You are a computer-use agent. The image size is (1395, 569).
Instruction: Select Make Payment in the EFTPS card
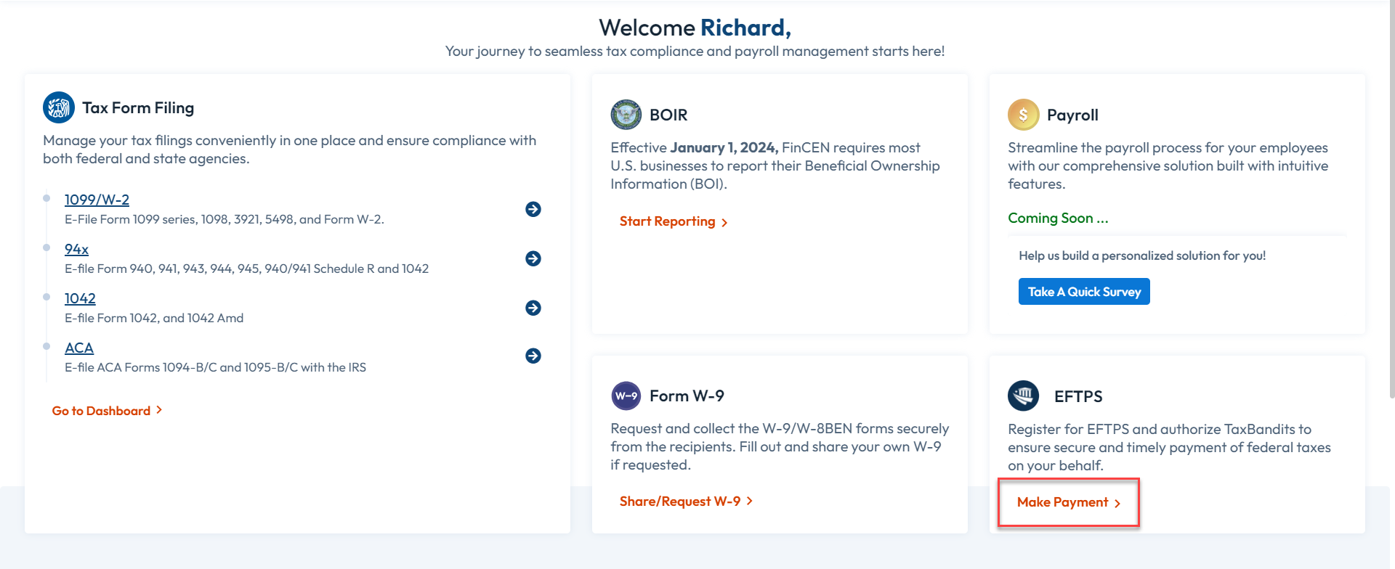(1062, 502)
